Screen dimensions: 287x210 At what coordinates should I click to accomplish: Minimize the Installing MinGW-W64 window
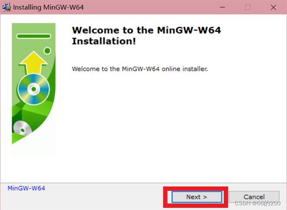point(222,7)
